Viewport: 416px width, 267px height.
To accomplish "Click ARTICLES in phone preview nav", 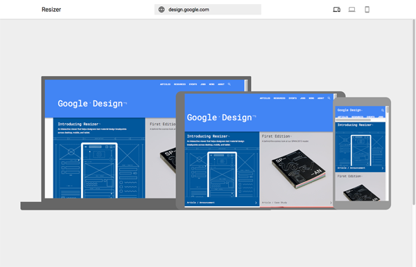I will point(343,117).
